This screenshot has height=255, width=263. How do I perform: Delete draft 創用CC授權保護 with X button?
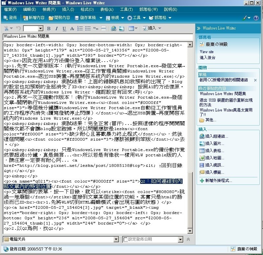[x=255, y=80]
